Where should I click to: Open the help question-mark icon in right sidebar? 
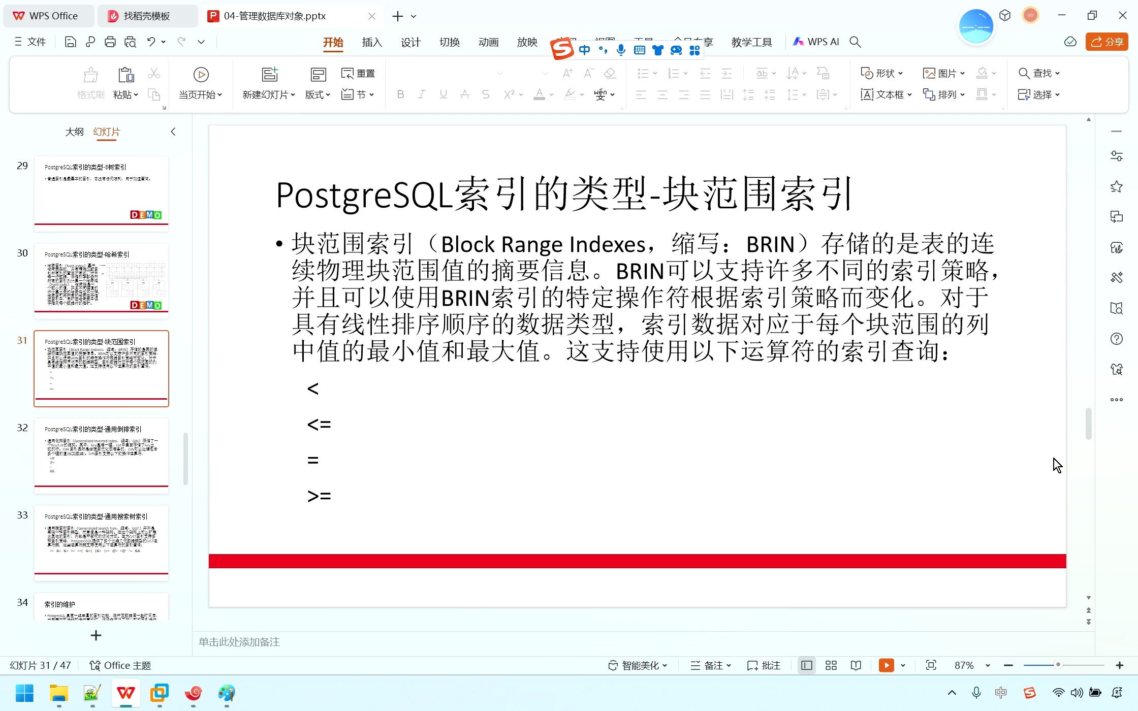[1116, 338]
